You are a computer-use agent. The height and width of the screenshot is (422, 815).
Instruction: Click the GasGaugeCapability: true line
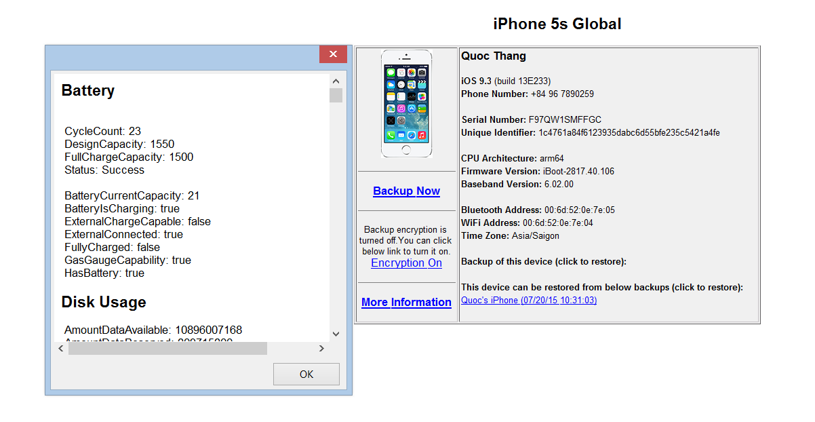coord(128,260)
